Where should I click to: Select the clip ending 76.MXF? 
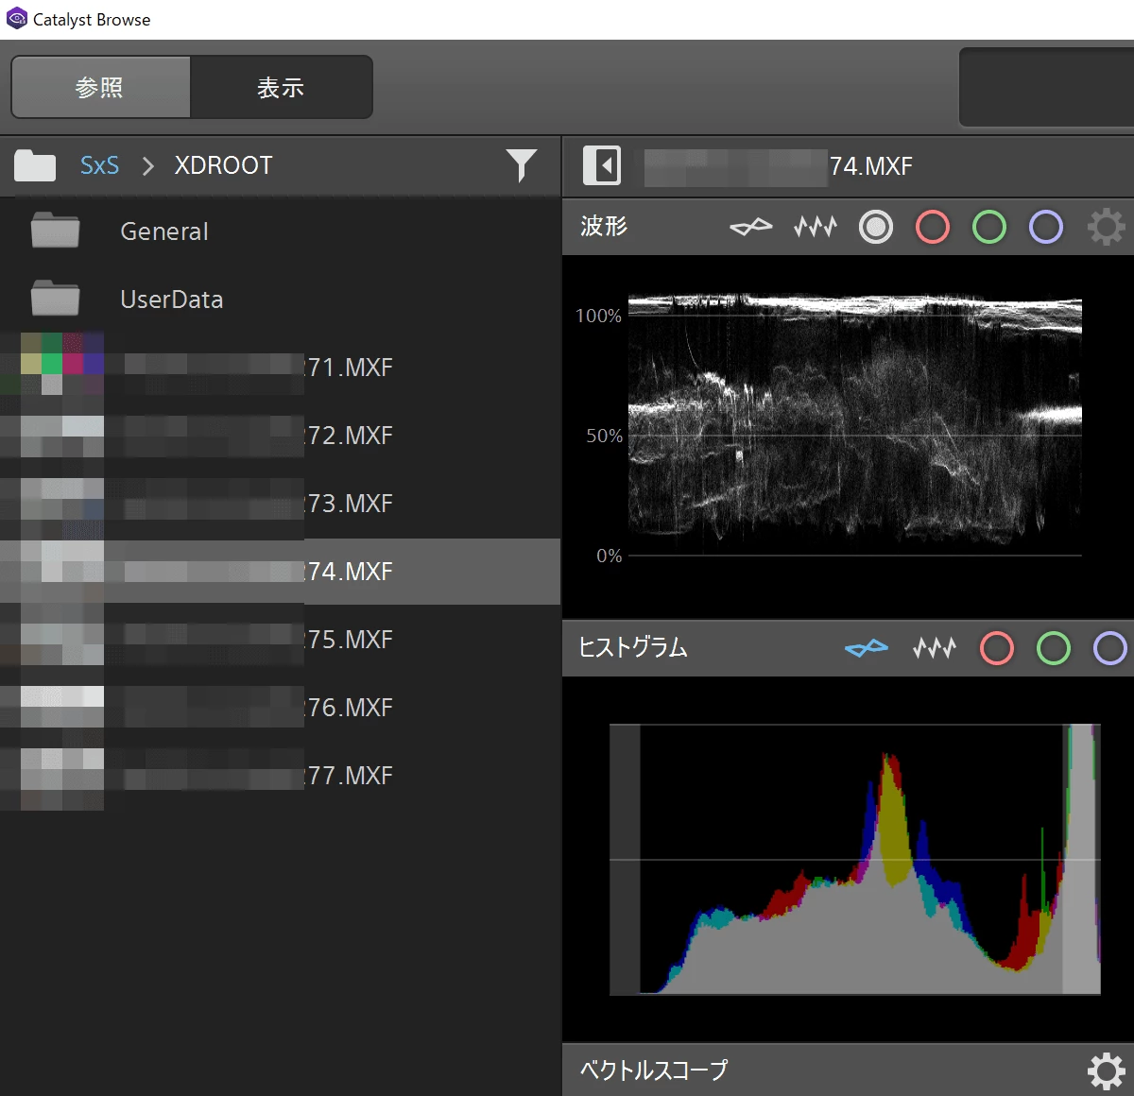pyautogui.click(x=280, y=708)
